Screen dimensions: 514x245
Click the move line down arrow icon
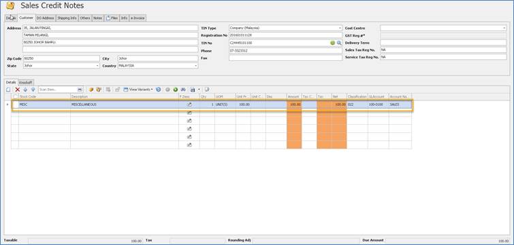[x=25, y=90]
